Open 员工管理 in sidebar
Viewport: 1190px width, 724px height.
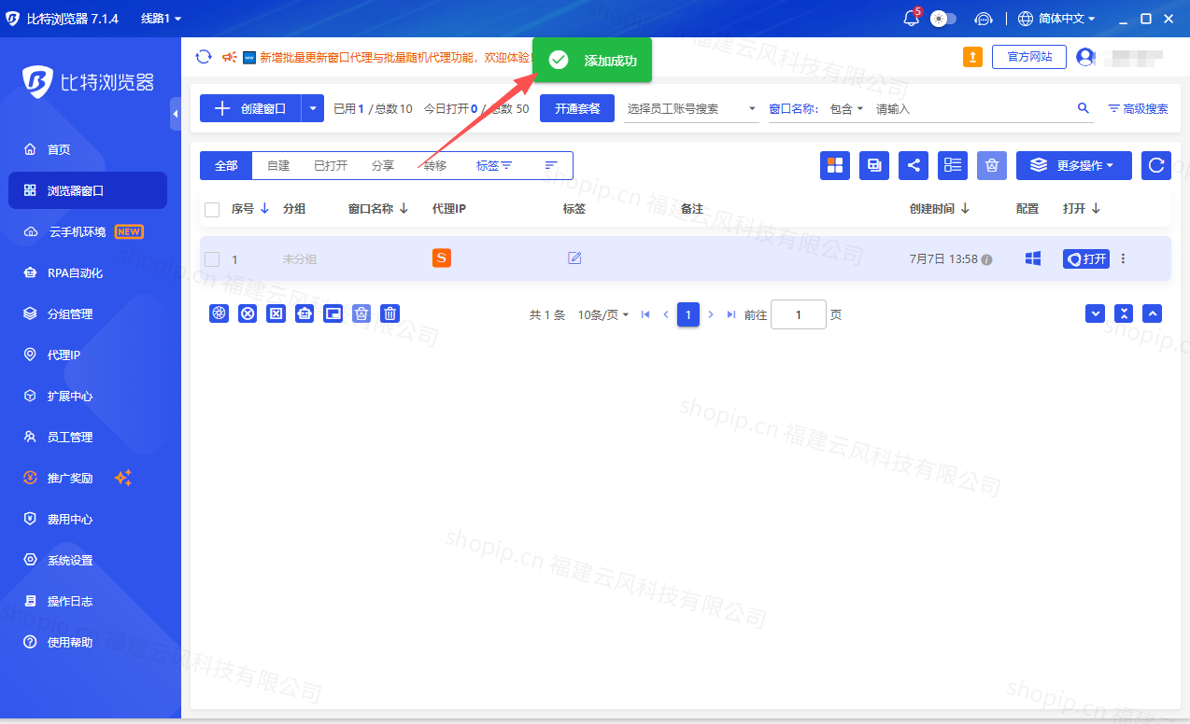[88, 437]
